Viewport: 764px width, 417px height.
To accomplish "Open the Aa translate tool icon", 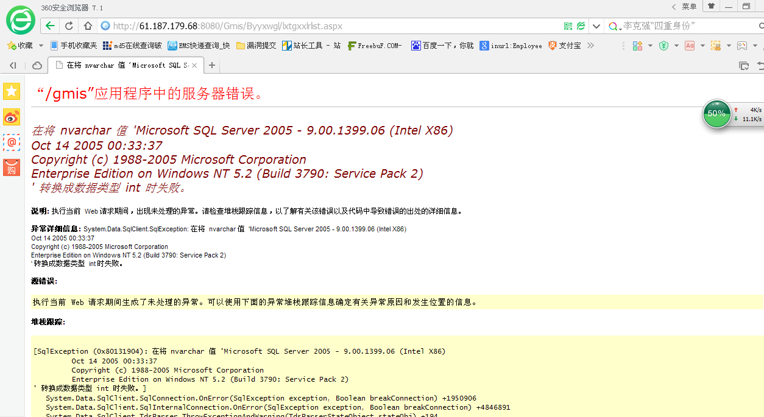I will coord(690,46).
